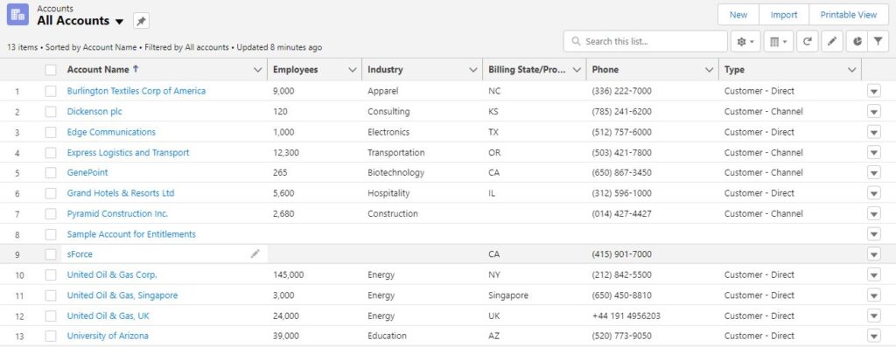The image size is (896, 347).
Task: Refresh the accounts list
Action: tap(807, 42)
